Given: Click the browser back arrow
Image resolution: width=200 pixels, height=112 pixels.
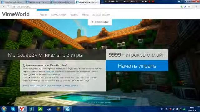Looking at the screenshot, I should 4,7.
